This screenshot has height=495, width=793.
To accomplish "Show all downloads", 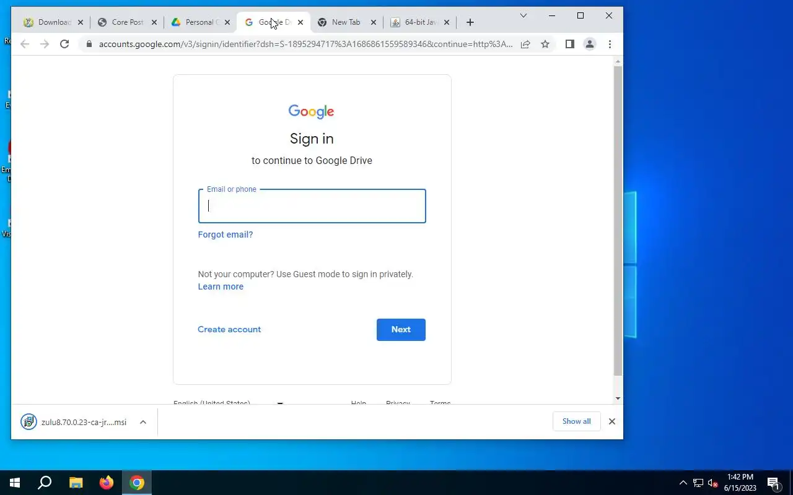I will tap(577, 421).
